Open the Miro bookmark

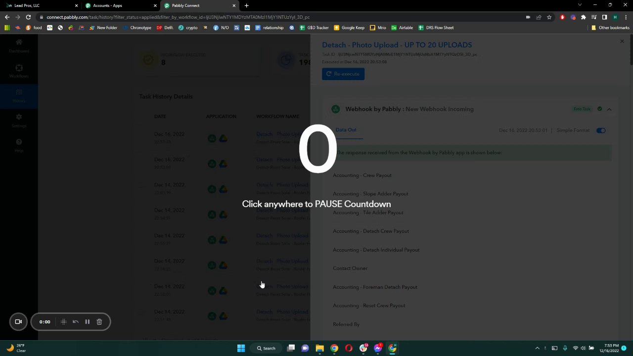click(x=378, y=28)
